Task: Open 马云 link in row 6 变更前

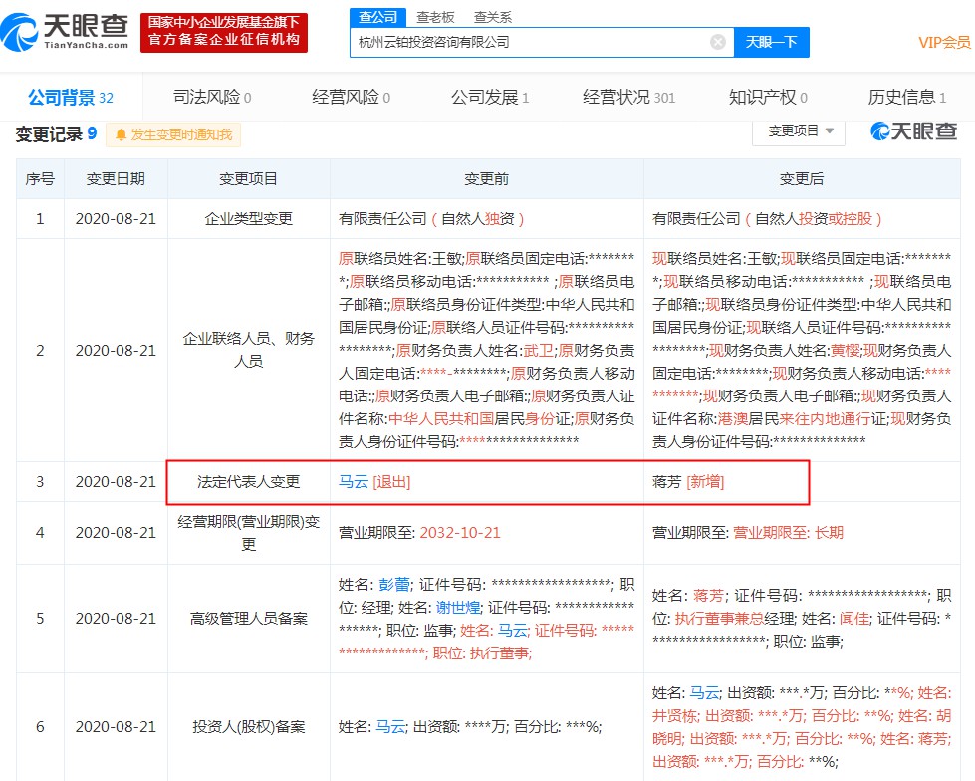Action: (x=391, y=727)
